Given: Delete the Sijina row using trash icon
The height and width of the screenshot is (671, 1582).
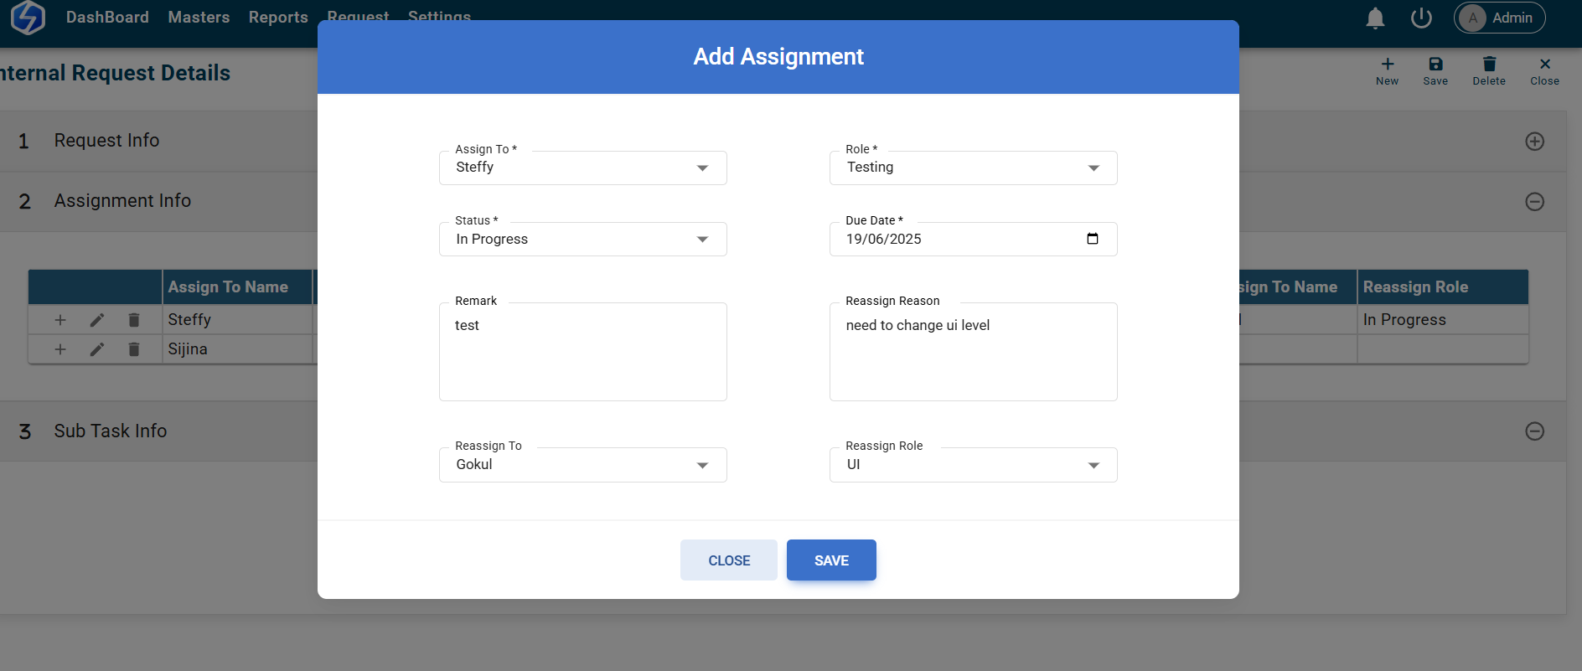Looking at the screenshot, I should [134, 349].
